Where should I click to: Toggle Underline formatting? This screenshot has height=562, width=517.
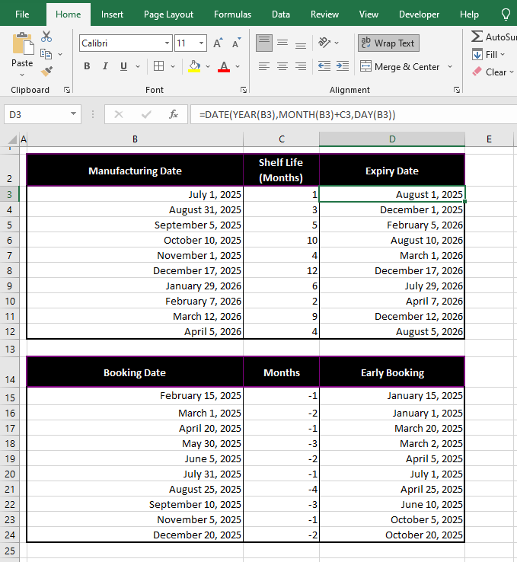click(x=123, y=66)
